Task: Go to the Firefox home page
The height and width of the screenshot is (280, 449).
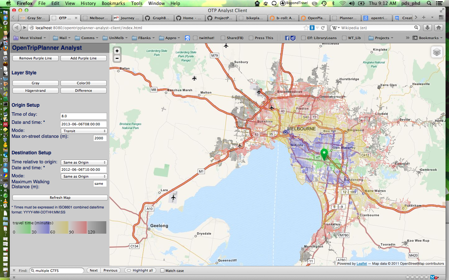Action: click(439, 28)
